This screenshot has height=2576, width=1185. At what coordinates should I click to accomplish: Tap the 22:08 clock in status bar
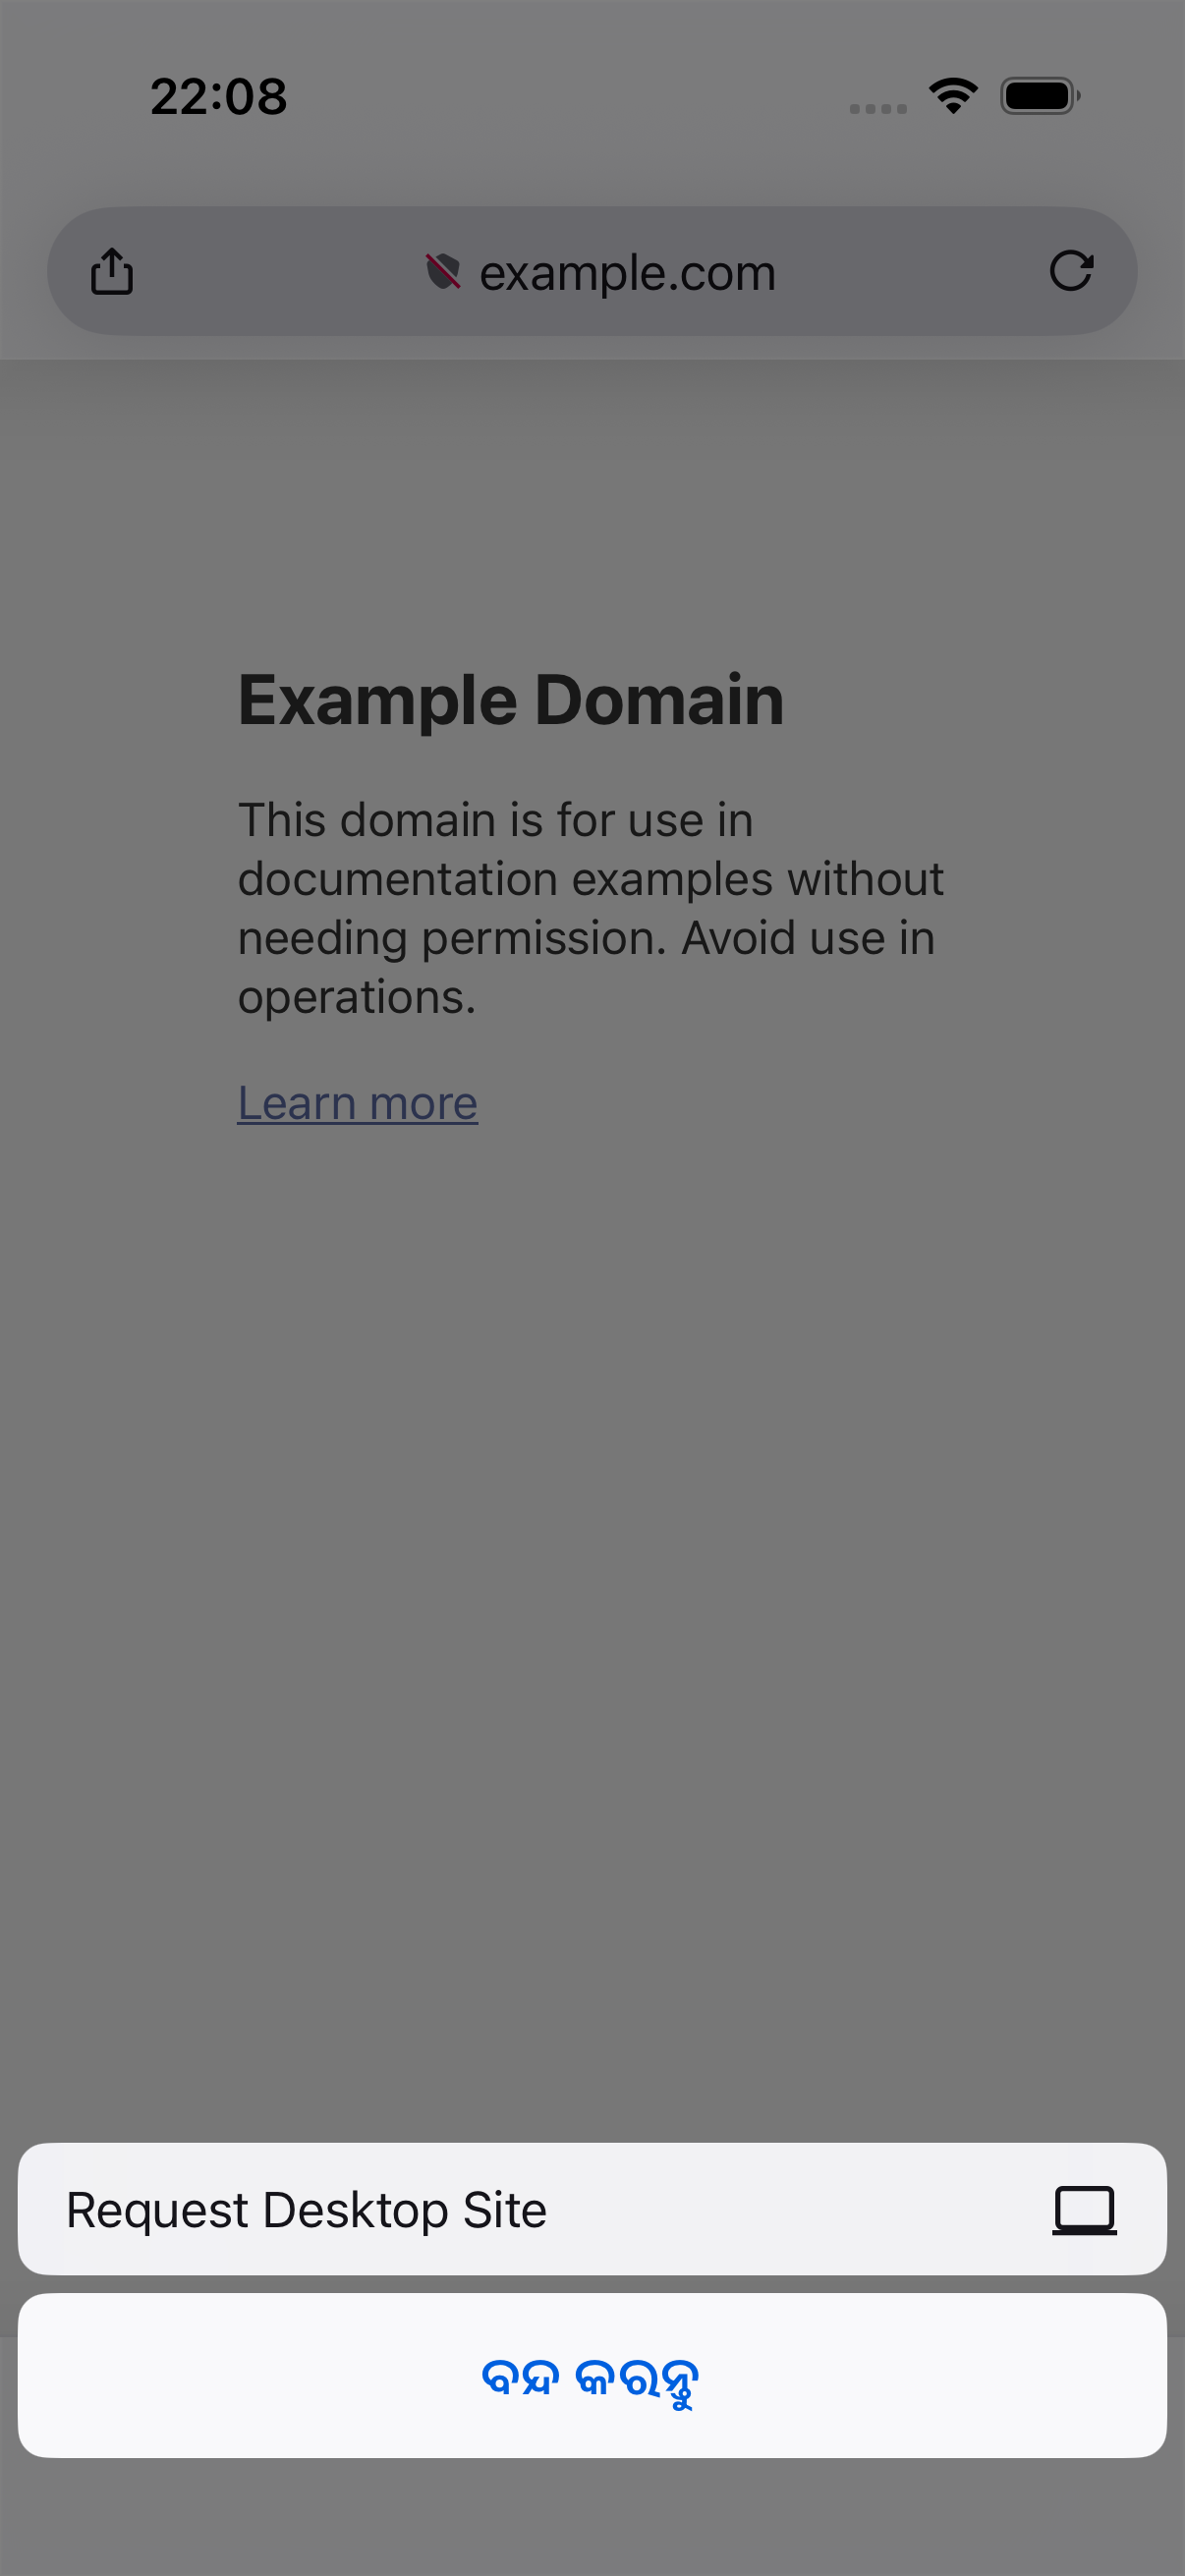(x=219, y=96)
